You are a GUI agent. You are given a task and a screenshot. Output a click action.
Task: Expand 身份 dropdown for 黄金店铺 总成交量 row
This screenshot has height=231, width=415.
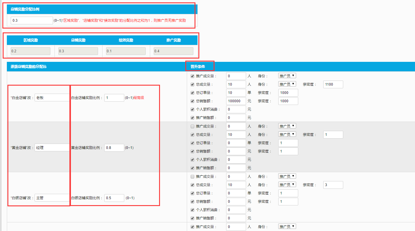click(x=287, y=134)
